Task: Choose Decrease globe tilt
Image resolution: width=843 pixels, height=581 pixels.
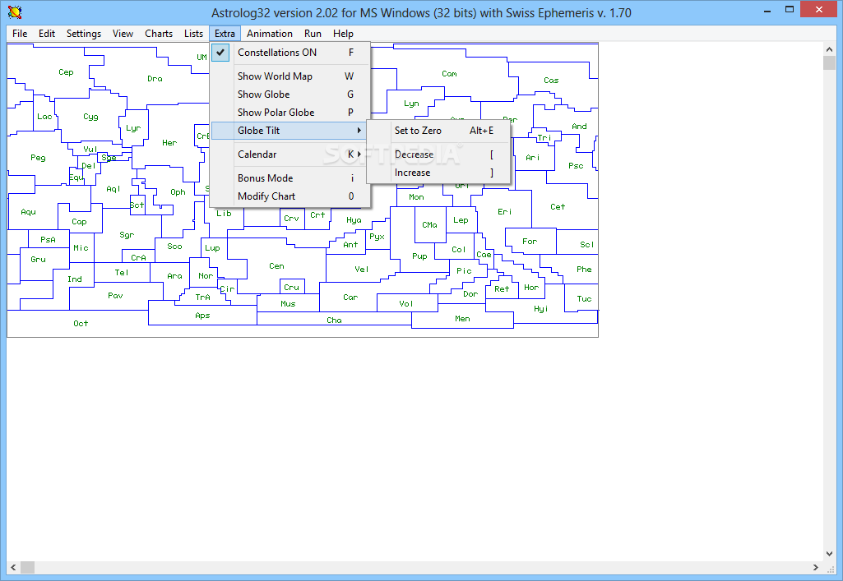Action: 438,154
